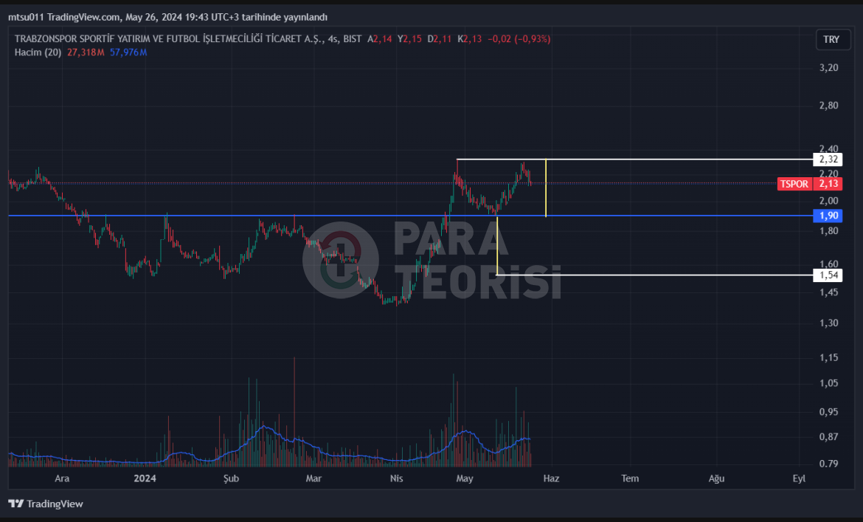Click the 0,95 price axis label
Image resolution: width=863 pixels, height=522 pixels.
(828, 412)
